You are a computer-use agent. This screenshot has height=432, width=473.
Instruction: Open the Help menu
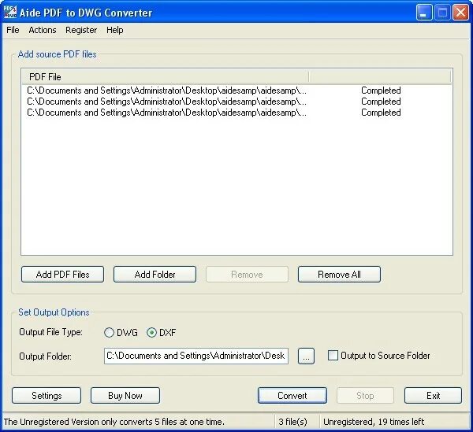pyautogui.click(x=115, y=30)
